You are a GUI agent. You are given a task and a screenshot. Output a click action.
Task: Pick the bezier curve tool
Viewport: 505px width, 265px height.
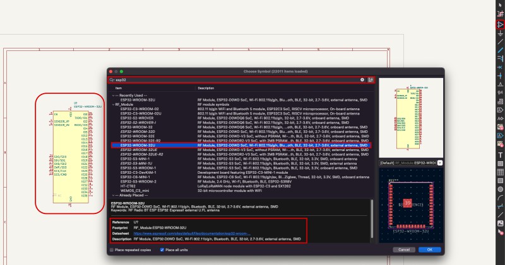[x=500, y=206]
